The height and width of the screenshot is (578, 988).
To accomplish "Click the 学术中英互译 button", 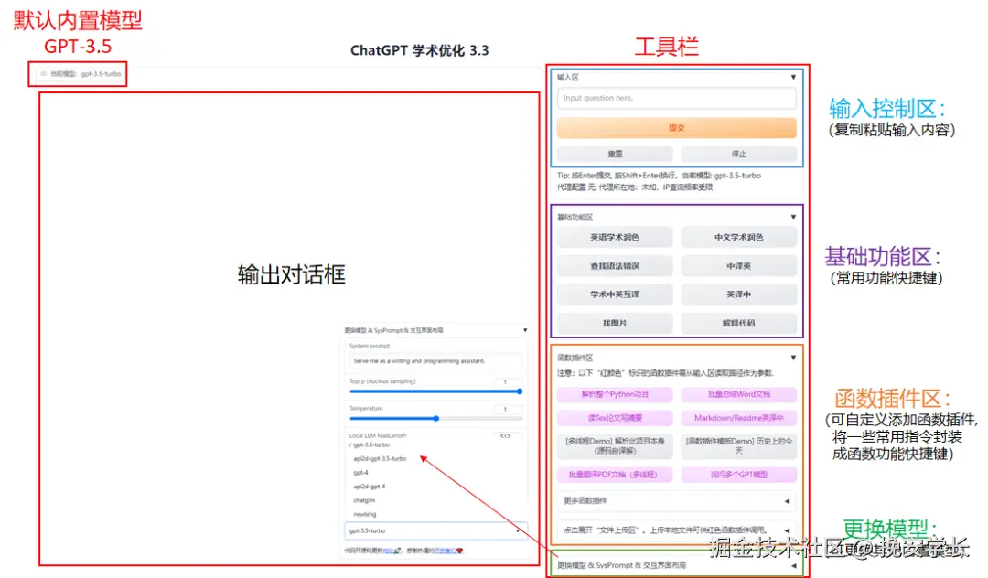I will [x=615, y=294].
